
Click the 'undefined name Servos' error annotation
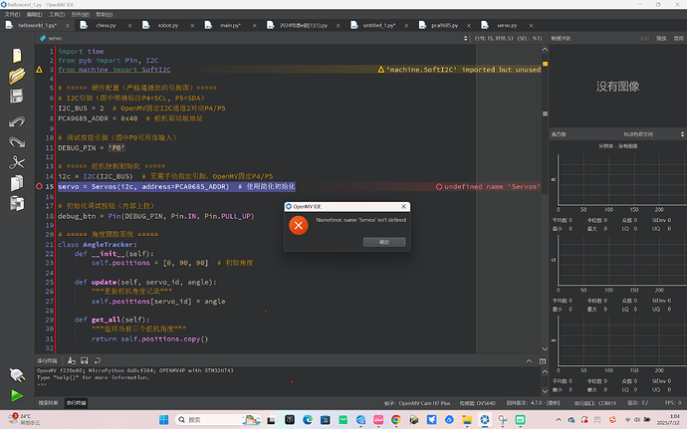point(488,187)
